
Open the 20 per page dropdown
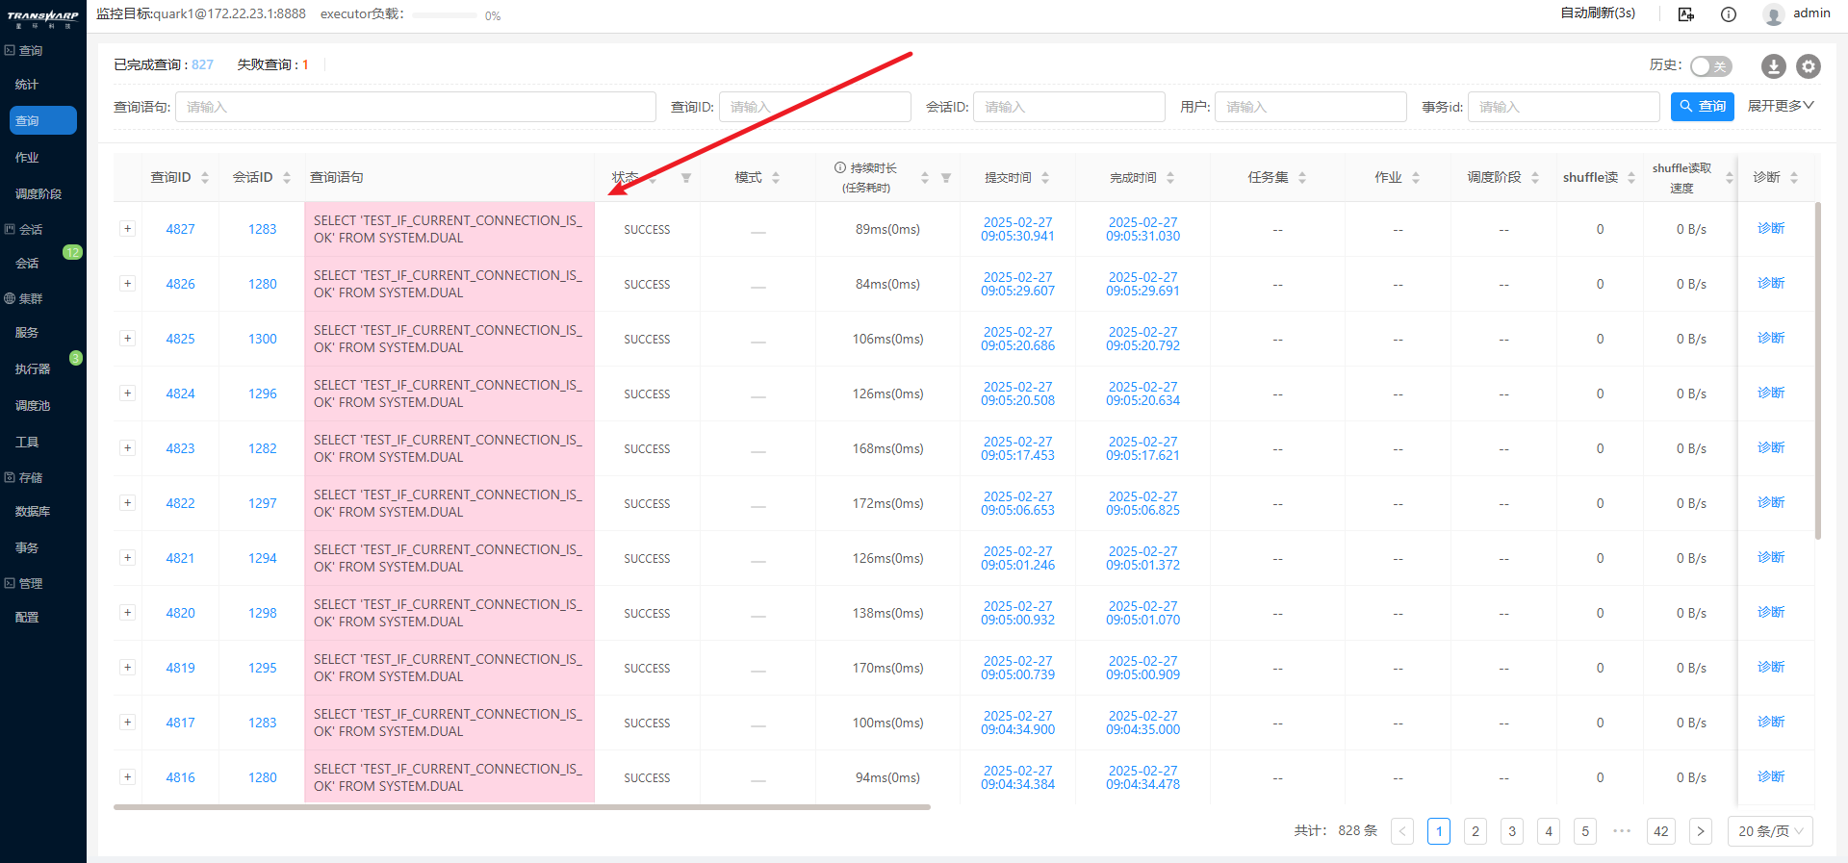click(1770, 831)
